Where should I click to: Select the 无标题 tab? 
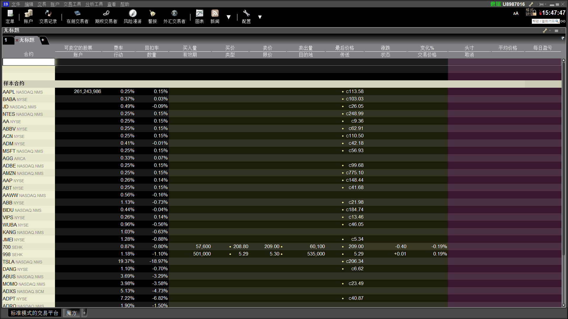[x=27, y=40]
